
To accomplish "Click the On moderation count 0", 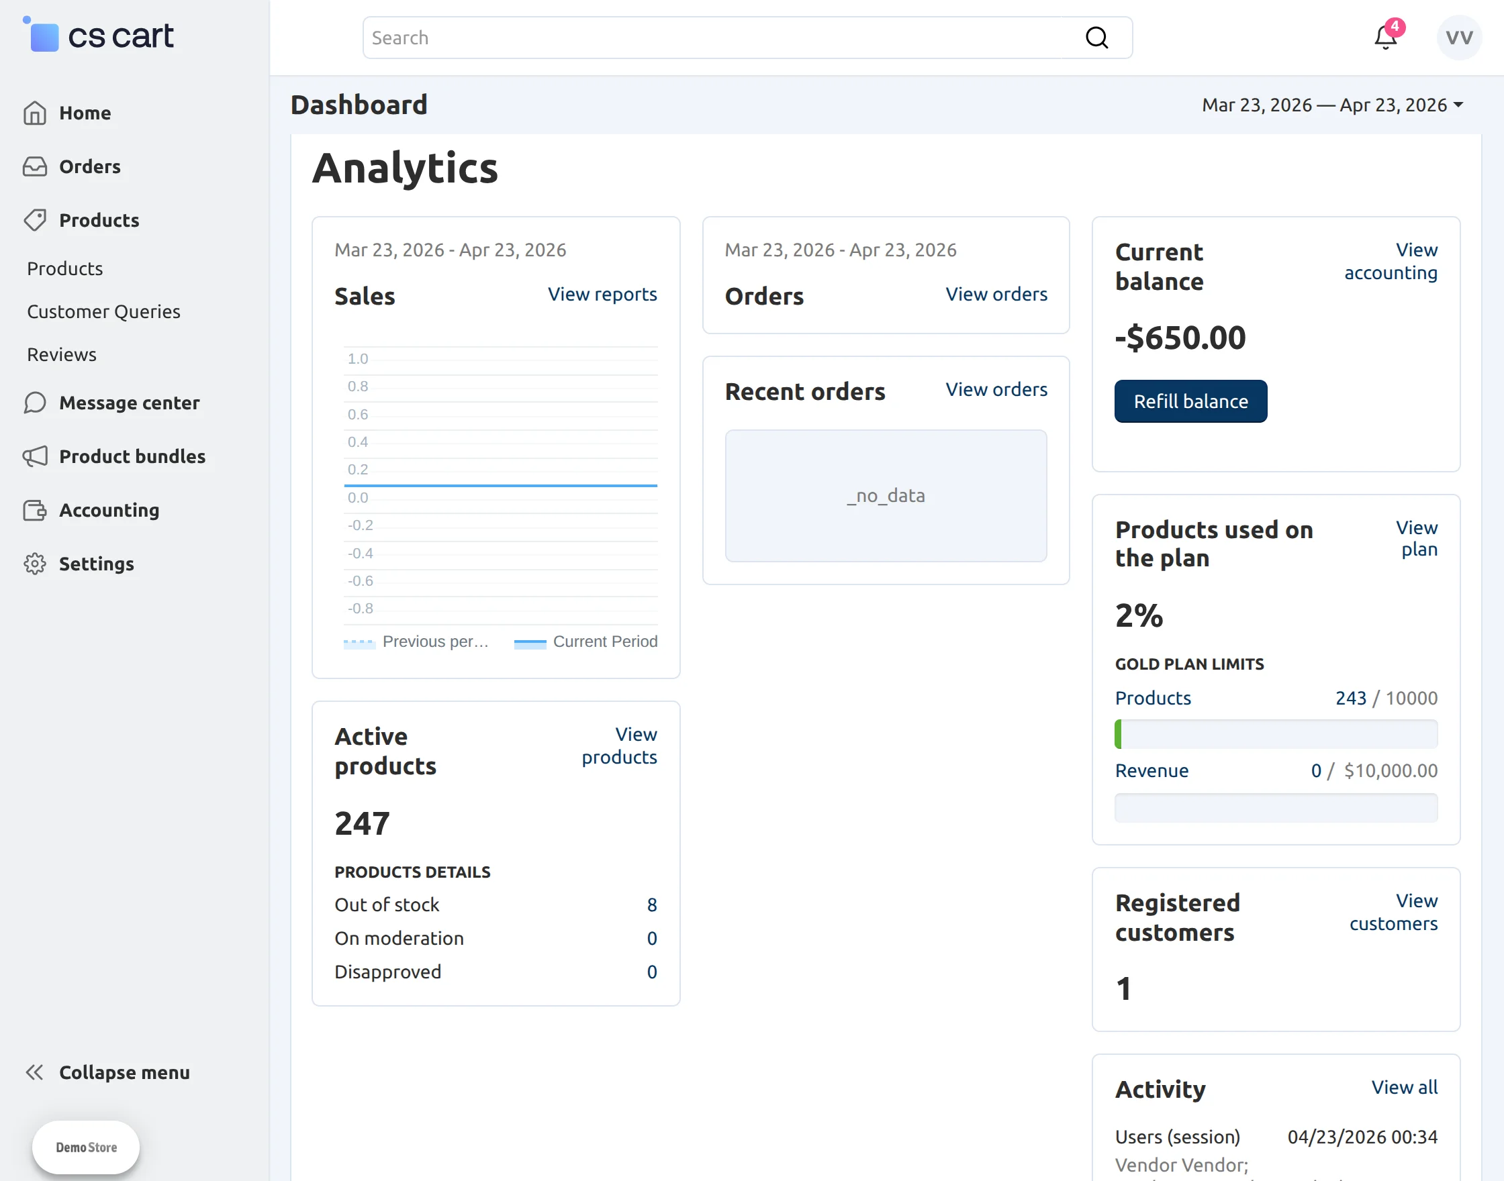I will [x=652, y=938].
